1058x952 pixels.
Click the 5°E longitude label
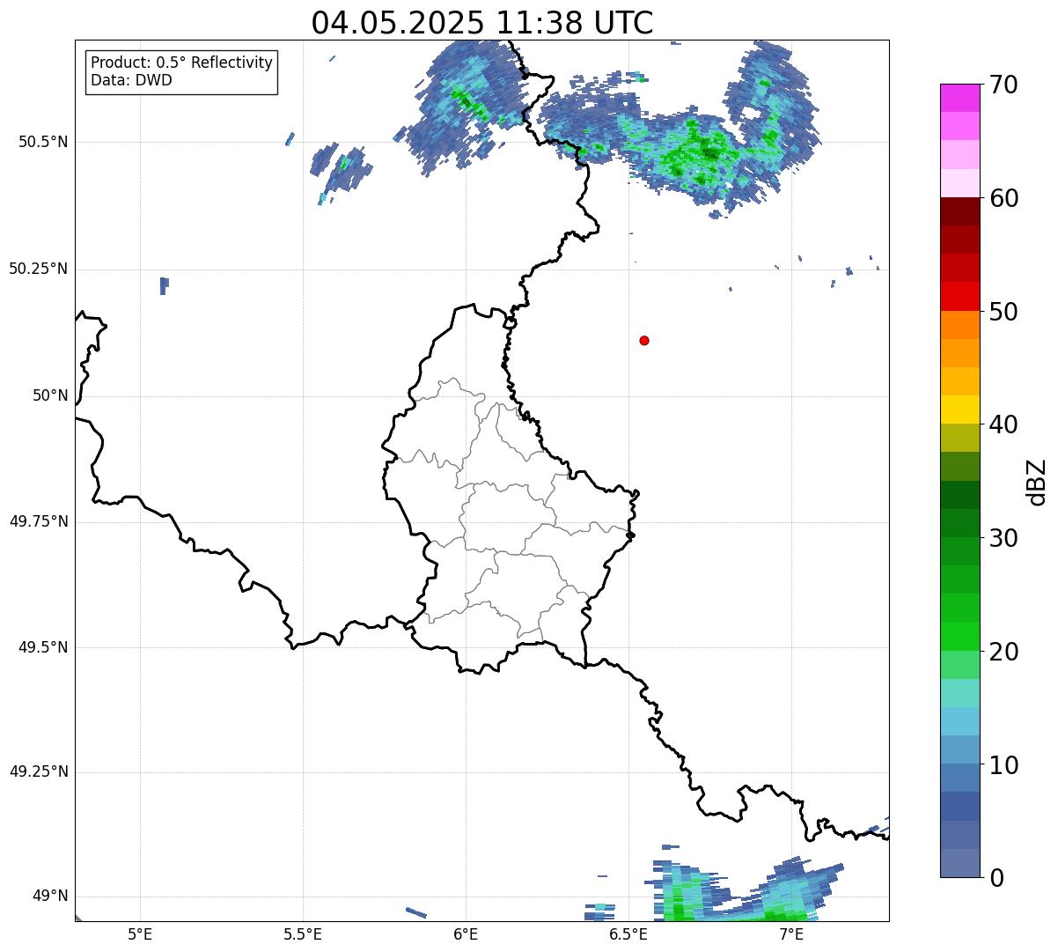[x=140, y=934]
